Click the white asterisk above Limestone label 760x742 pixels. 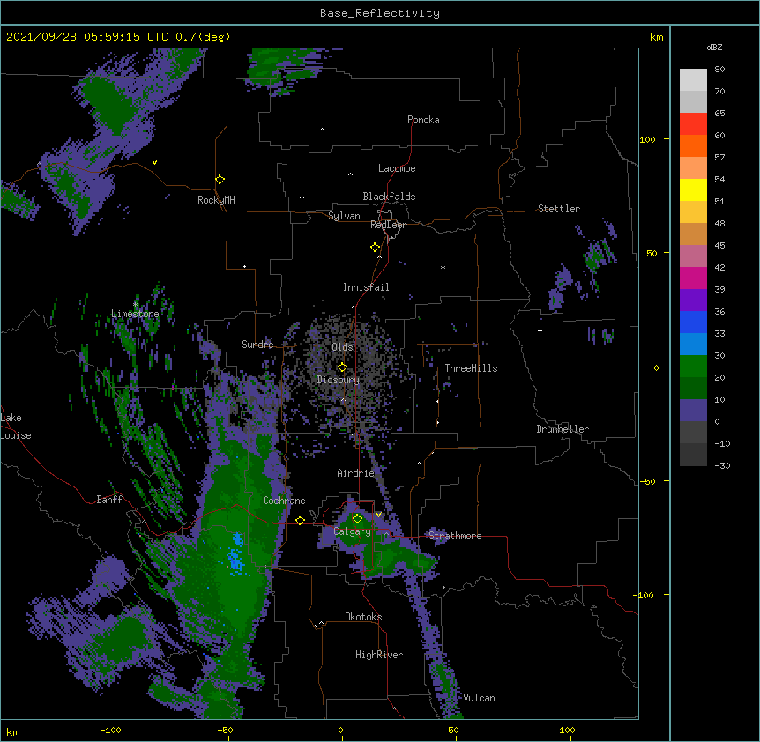click(x=135, y=304)
